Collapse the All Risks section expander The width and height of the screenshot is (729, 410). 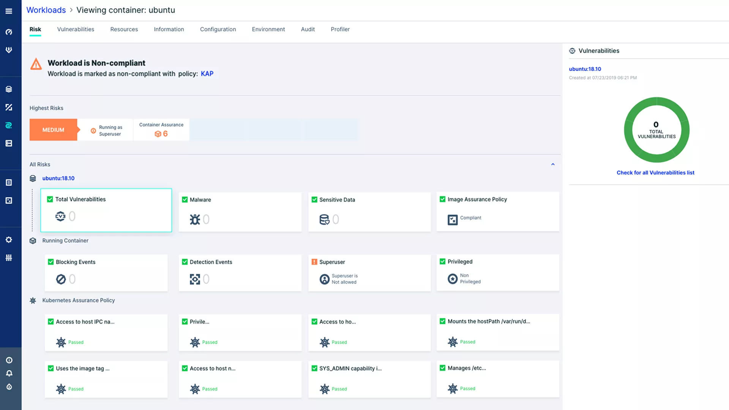pyautogui.click(x=553, y=164)
